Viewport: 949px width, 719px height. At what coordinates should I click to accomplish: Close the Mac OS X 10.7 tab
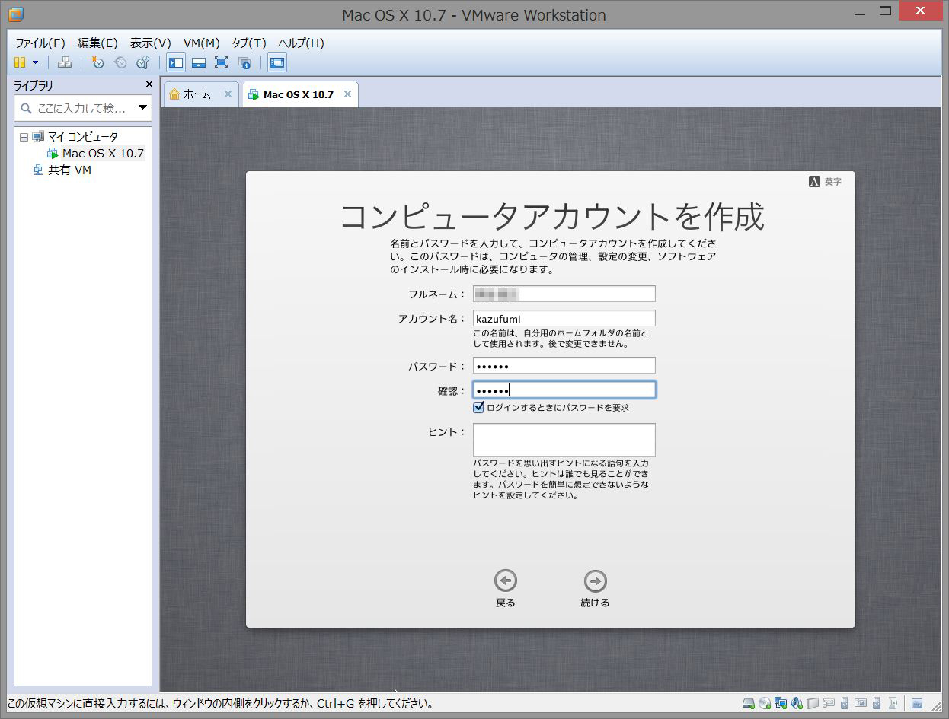click(347, 94)
